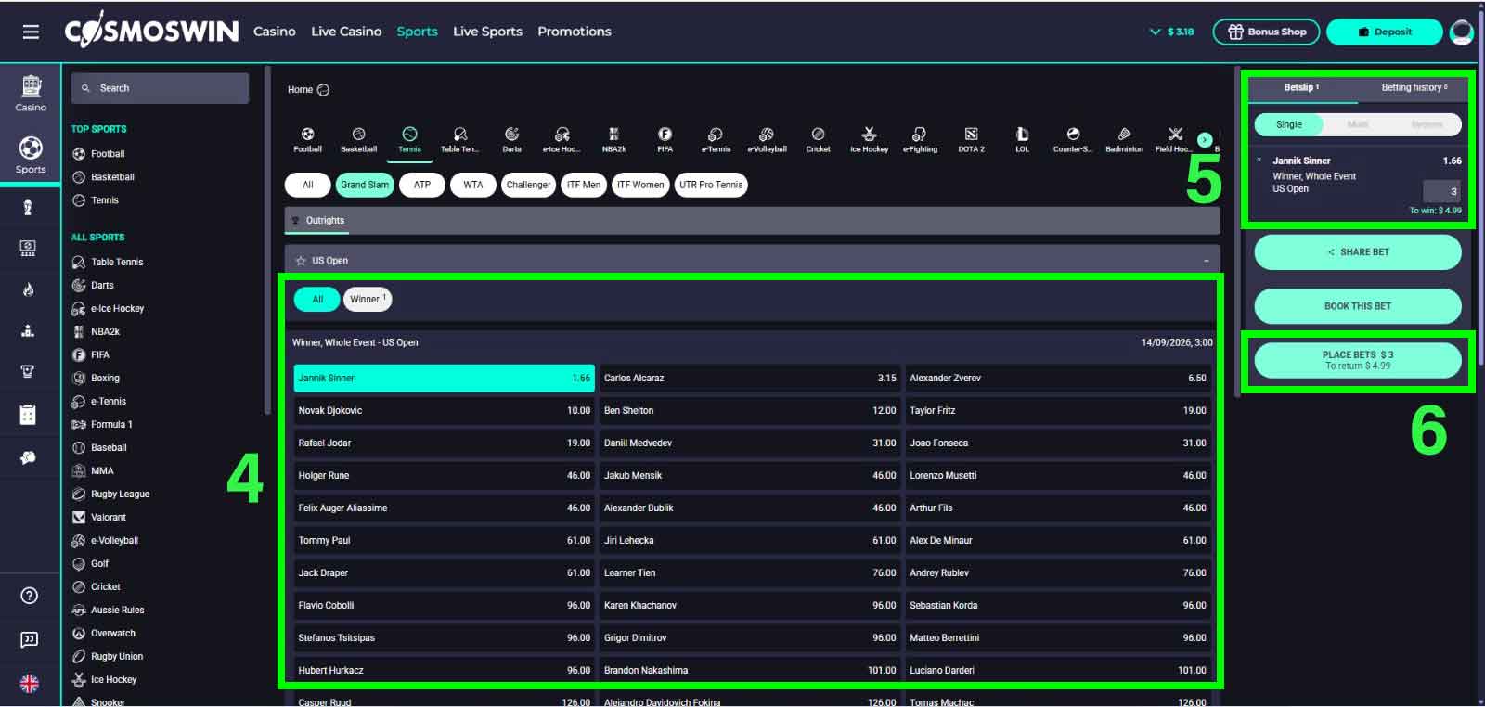Open Promotions in the top menu
The image size is (1485, 707).
575,32
